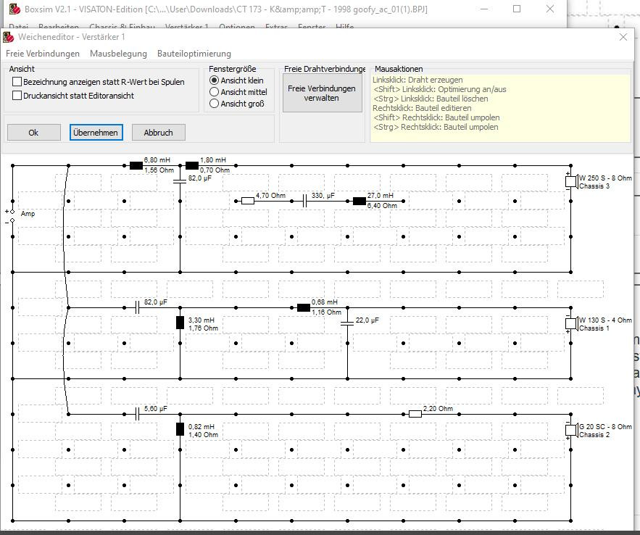Click the Übernehmen button
Screen dimensions: 640x535
(96, 133)
